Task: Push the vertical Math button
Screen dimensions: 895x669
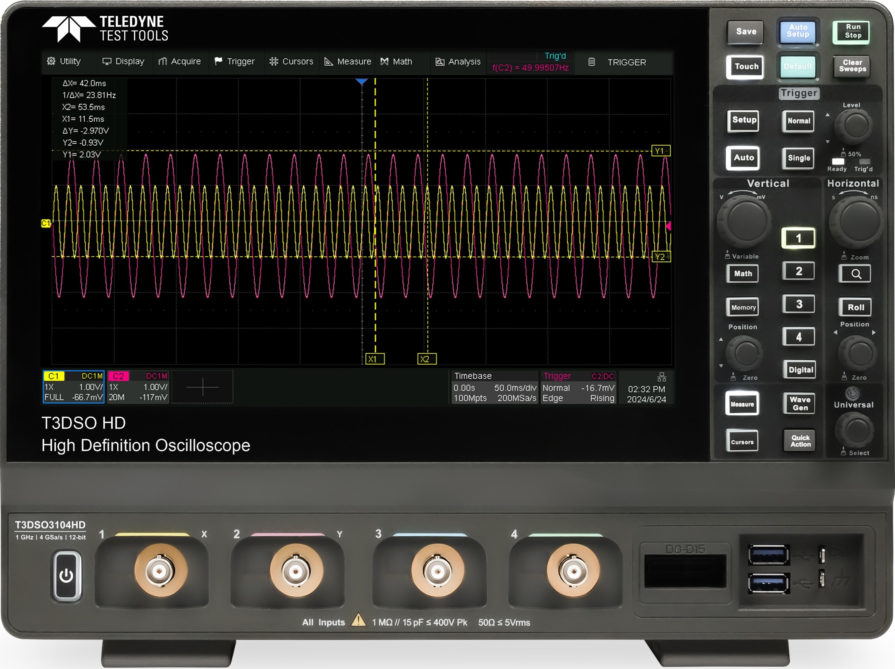Action: coord(743,274)
